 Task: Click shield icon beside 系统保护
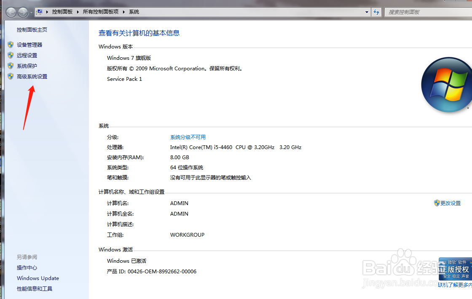coord(11,66)
